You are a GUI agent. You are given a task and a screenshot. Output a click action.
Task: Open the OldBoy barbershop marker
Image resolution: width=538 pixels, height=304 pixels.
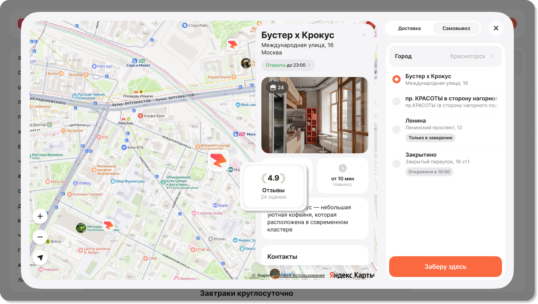click(x=75, y=183)
